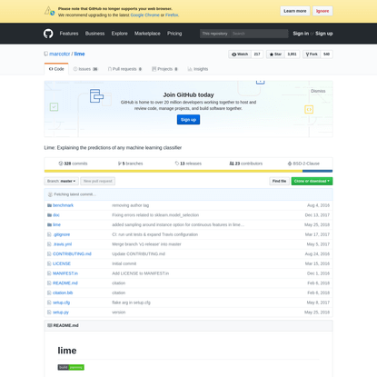The image size is (377, 377).
Task: Star the lime repository
Action: pos(275,54)
